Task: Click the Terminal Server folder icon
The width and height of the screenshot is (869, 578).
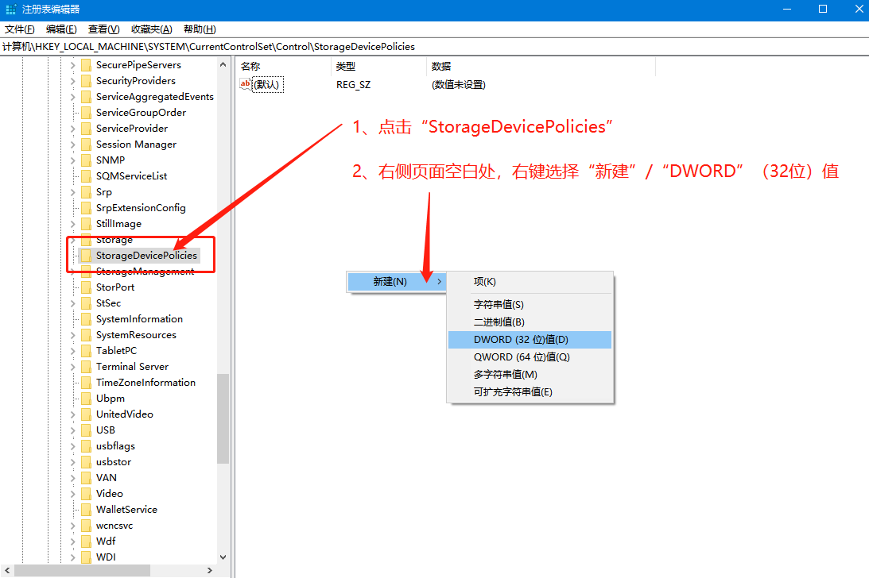Action: [86, 367]
